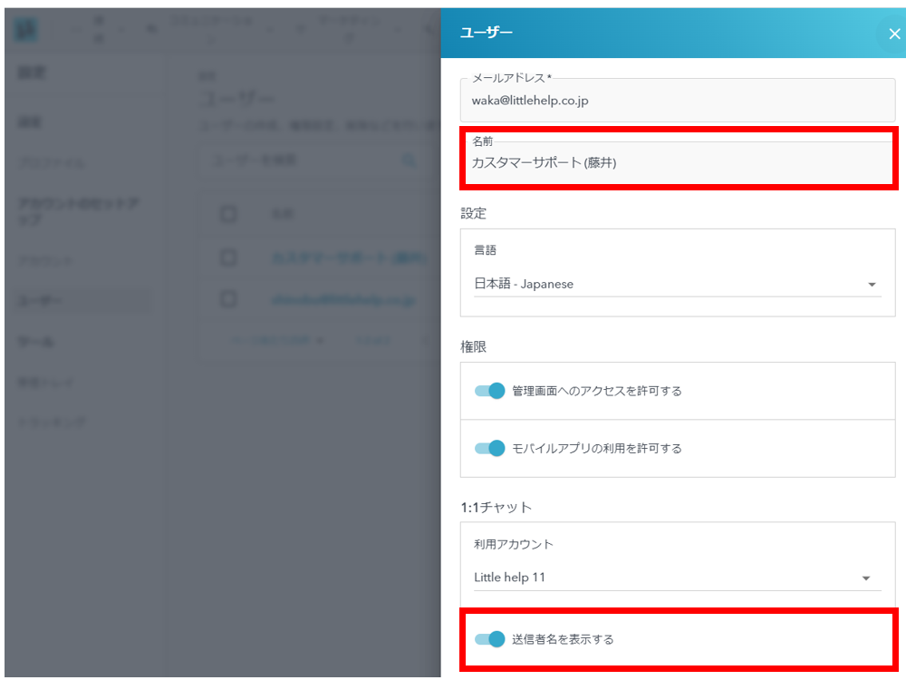Open トラッキング in the settings sidebar
The height and width of the screenshot is (680, 906).
(53, 423)
